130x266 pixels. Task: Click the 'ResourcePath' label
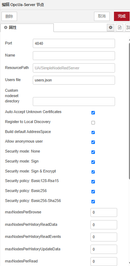17,68
